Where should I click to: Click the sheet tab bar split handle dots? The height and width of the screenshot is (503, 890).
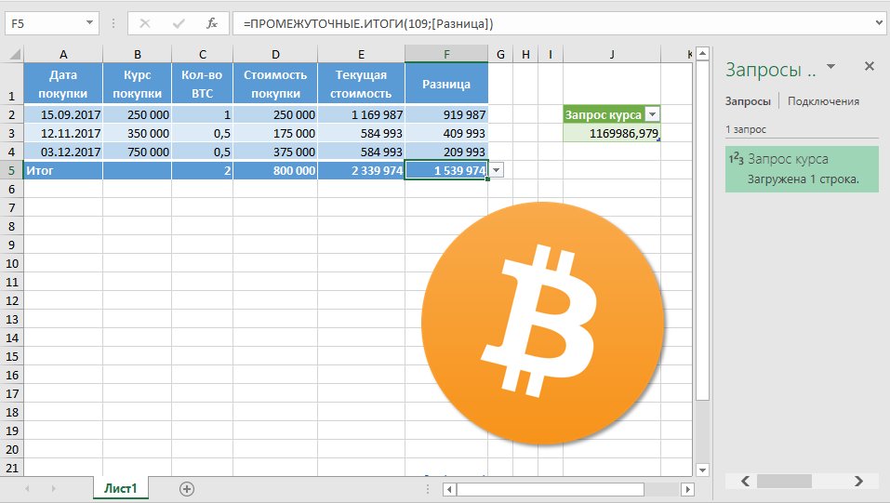pyautogui.click(x=428, y=489)
